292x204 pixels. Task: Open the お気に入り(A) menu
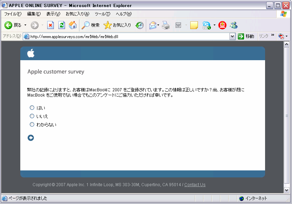pyautogui.click(x=78, y=14)
